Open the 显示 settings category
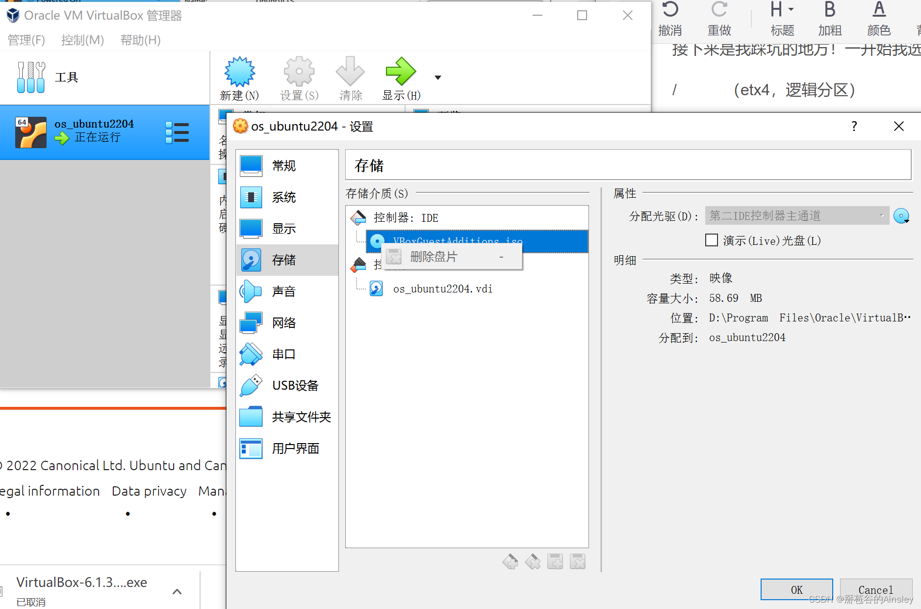 [x=287, y=229]
